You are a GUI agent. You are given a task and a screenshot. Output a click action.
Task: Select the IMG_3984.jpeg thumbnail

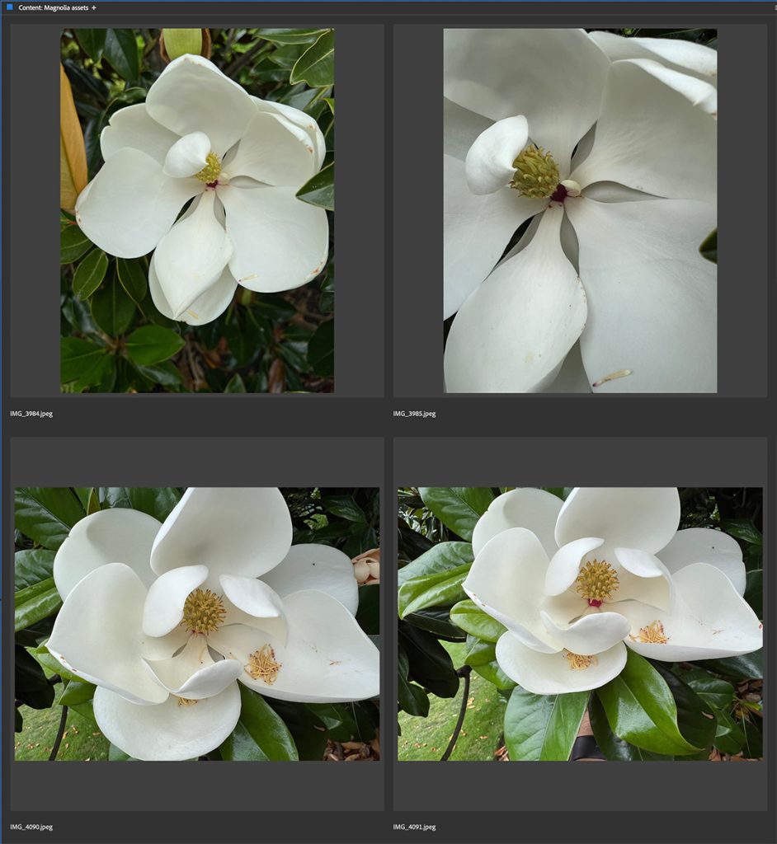click(197, 211)
